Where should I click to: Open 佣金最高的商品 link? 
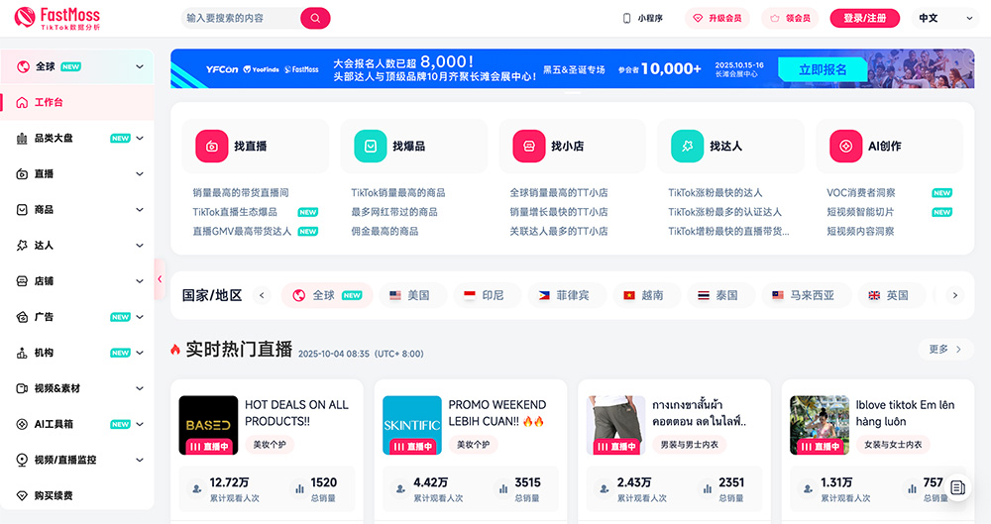(x=385, y=232)
